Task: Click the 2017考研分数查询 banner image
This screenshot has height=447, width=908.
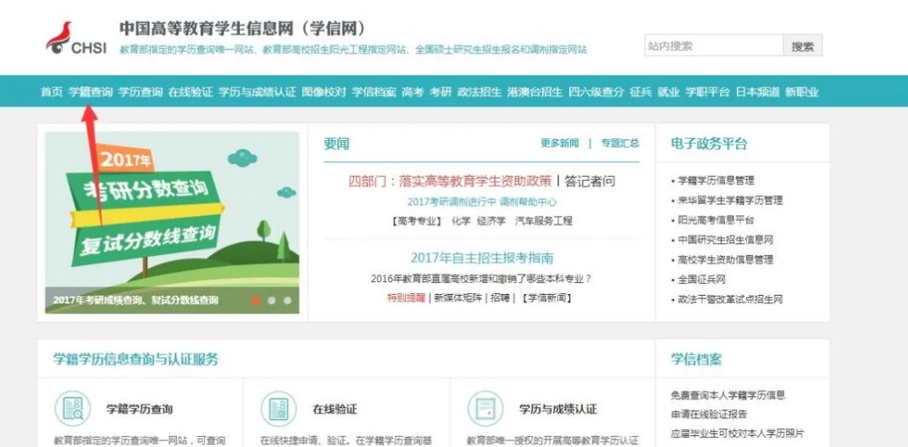Action: pos(172,223)
